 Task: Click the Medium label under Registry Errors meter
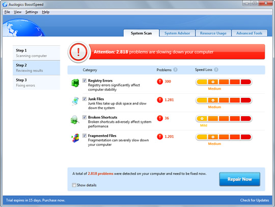[x=214, y=89]
